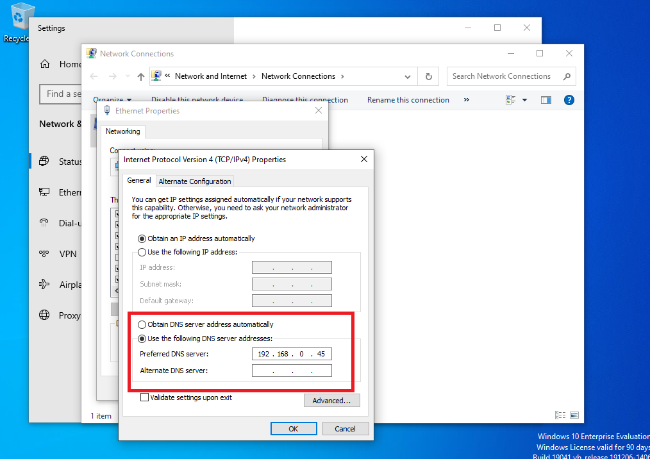Click the Proxy globe icon in sidebar
The width and height of the screenshot is (650, 459).
(44, 315)
